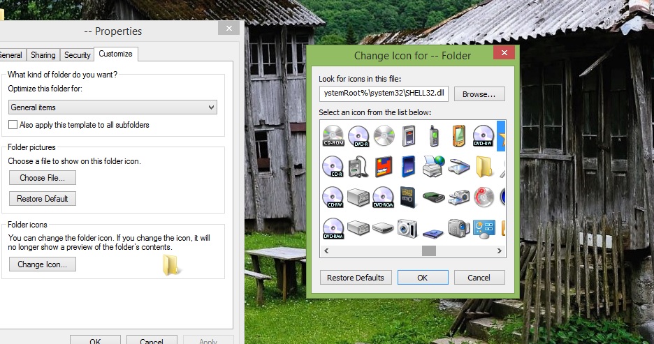Pick the plain unlabeled silver disc icon
The width and height of the screenshot is (654, 344).
(x=384, y=136)
